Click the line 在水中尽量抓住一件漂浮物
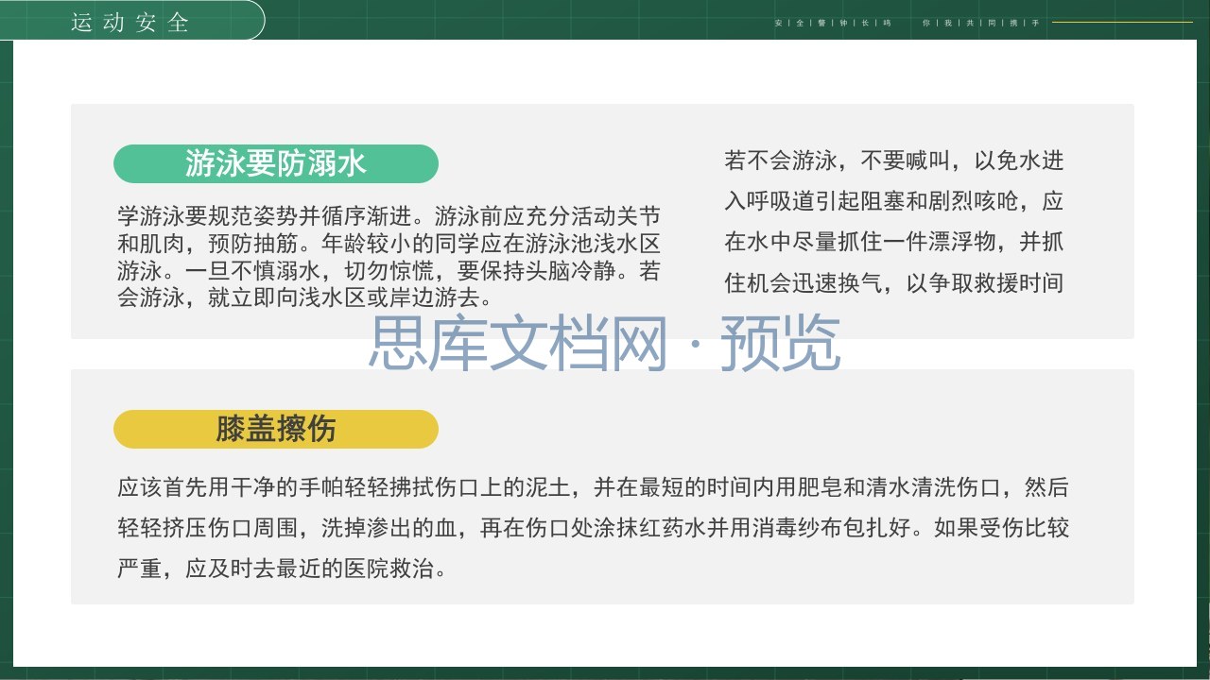The height and width of the screenshot is (680, 1210). (x=894, y=242)
